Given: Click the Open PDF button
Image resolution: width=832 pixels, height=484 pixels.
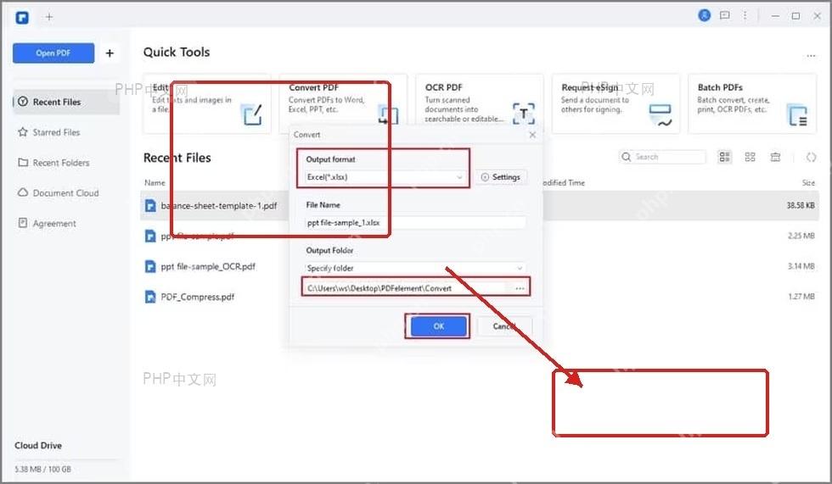Looking at the screenshot, I should [x=53, y=53].
